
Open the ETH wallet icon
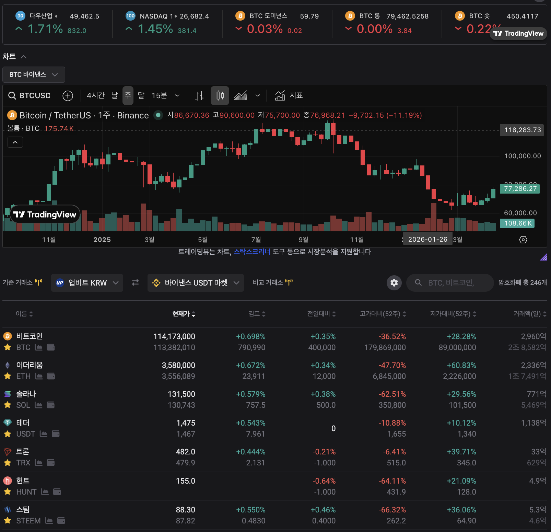point(51,376)
